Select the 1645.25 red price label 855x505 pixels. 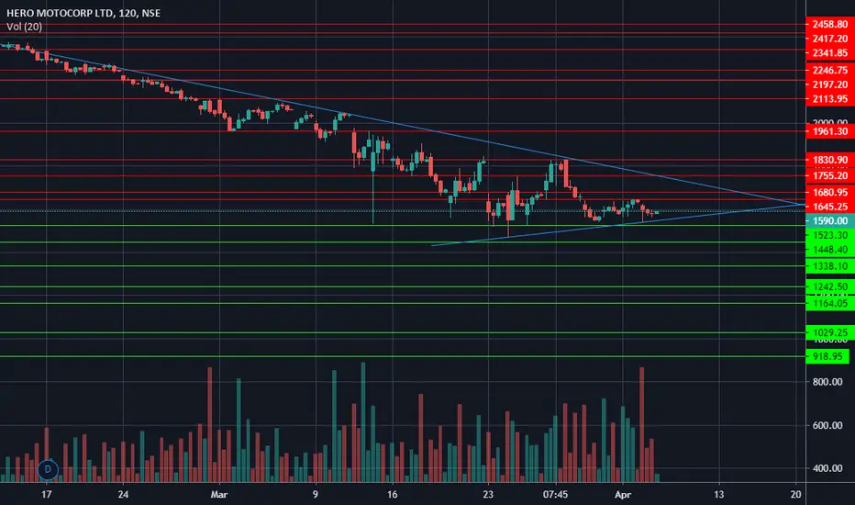point(830,207)
